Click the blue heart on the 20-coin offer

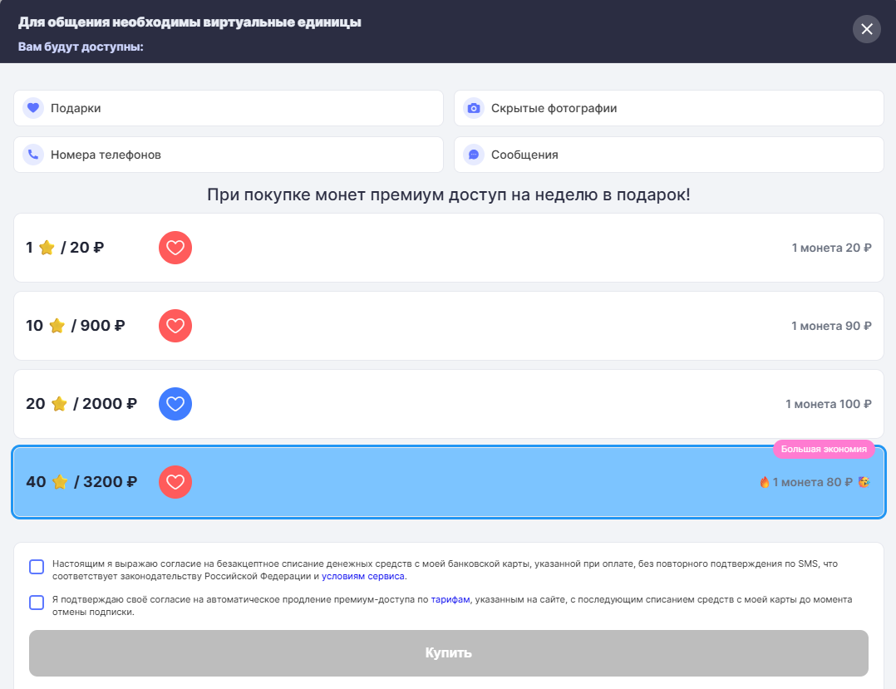click(x=175, y=404)
